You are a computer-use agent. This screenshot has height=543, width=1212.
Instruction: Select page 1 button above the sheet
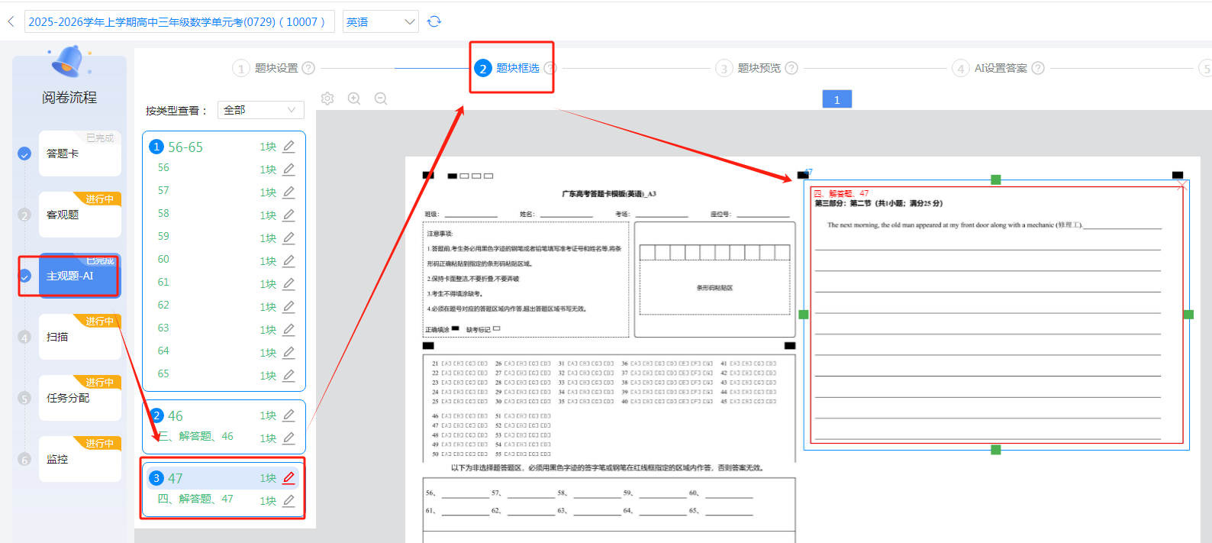[836, 99]
